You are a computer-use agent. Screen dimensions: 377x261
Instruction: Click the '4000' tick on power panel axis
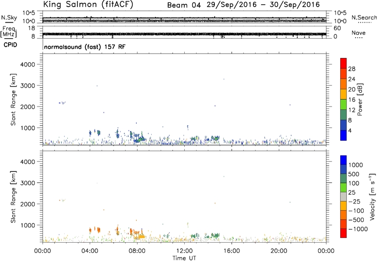[x=27, y=65]
